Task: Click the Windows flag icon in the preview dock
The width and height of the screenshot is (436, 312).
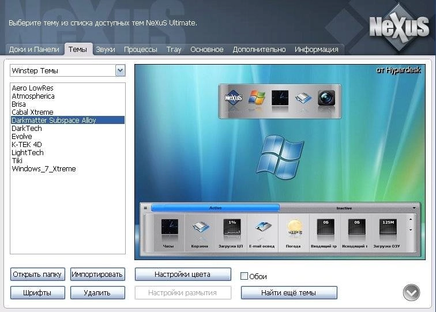Action: [x=257, y=97]
